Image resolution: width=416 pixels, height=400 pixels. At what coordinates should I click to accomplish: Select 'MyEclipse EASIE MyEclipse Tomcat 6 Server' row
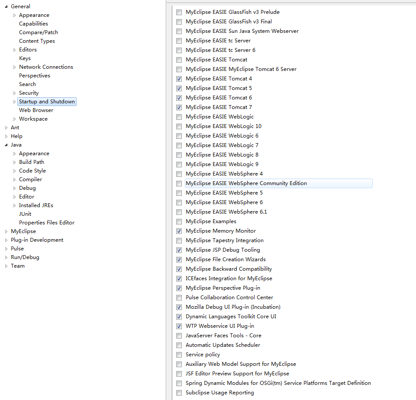(x=241, y=69)
